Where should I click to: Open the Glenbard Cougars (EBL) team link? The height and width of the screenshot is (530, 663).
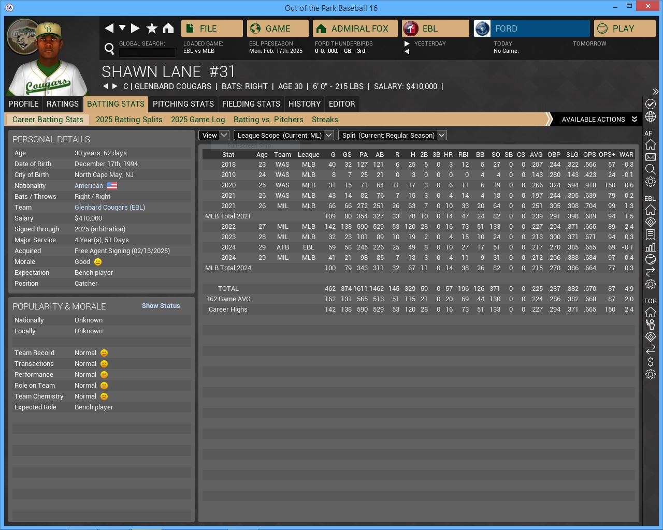click(x=110, y=208)
